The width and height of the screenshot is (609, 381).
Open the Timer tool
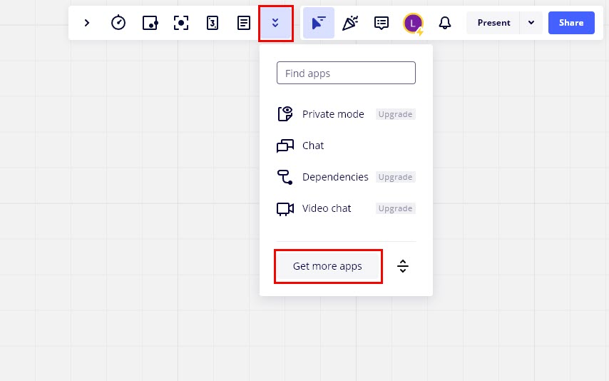pyautogui.click(x=118, y=23)
